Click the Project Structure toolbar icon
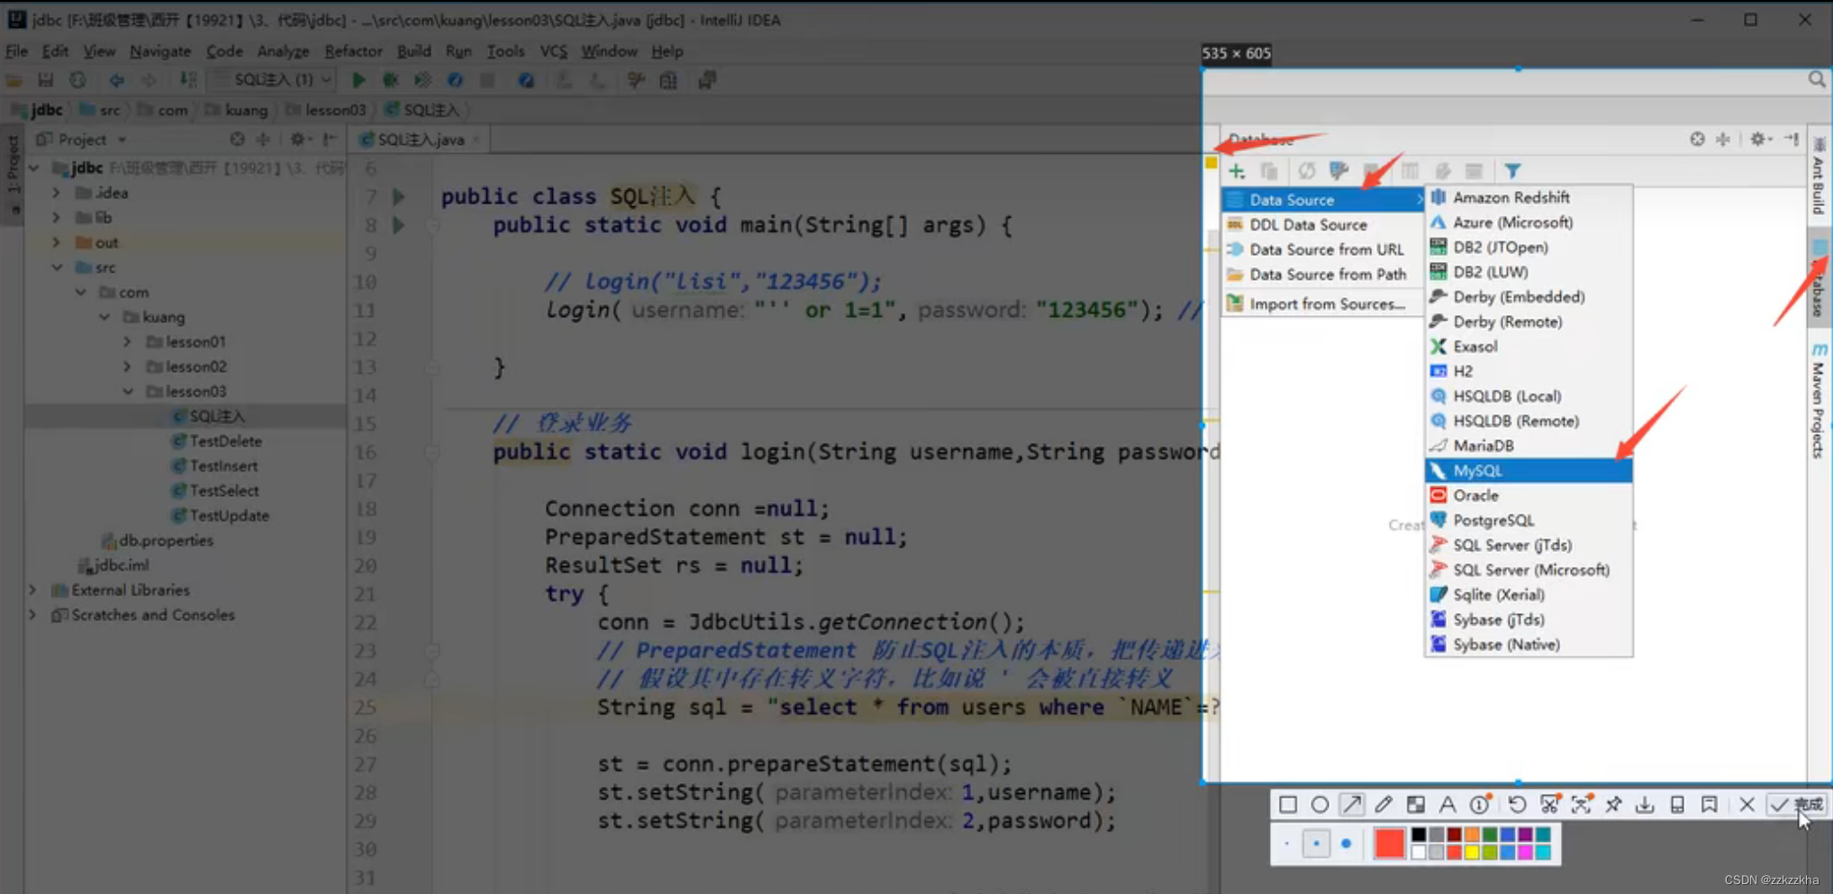 click(668, 80)
